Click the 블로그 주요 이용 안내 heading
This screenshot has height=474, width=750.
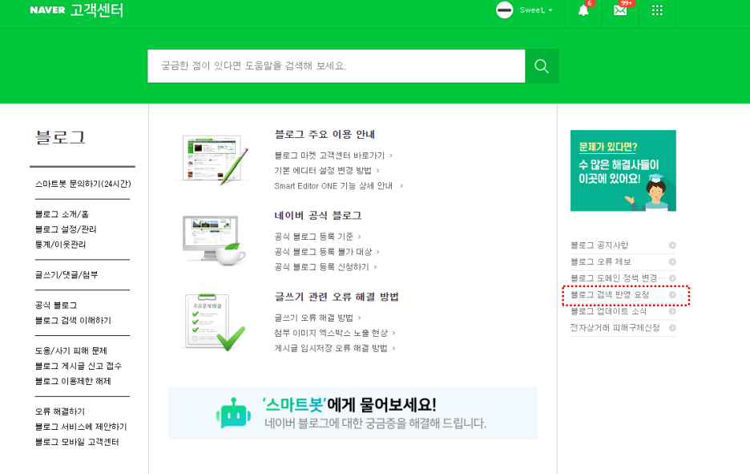(x=325, y=135)
